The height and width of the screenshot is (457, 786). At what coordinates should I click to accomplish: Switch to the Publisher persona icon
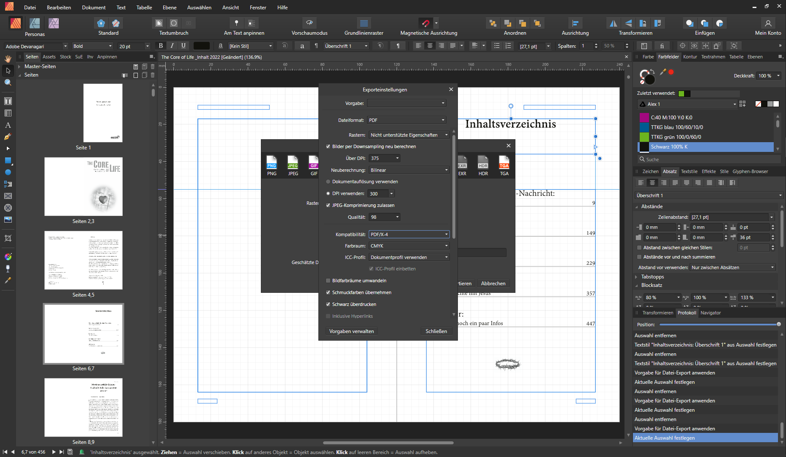16,23
